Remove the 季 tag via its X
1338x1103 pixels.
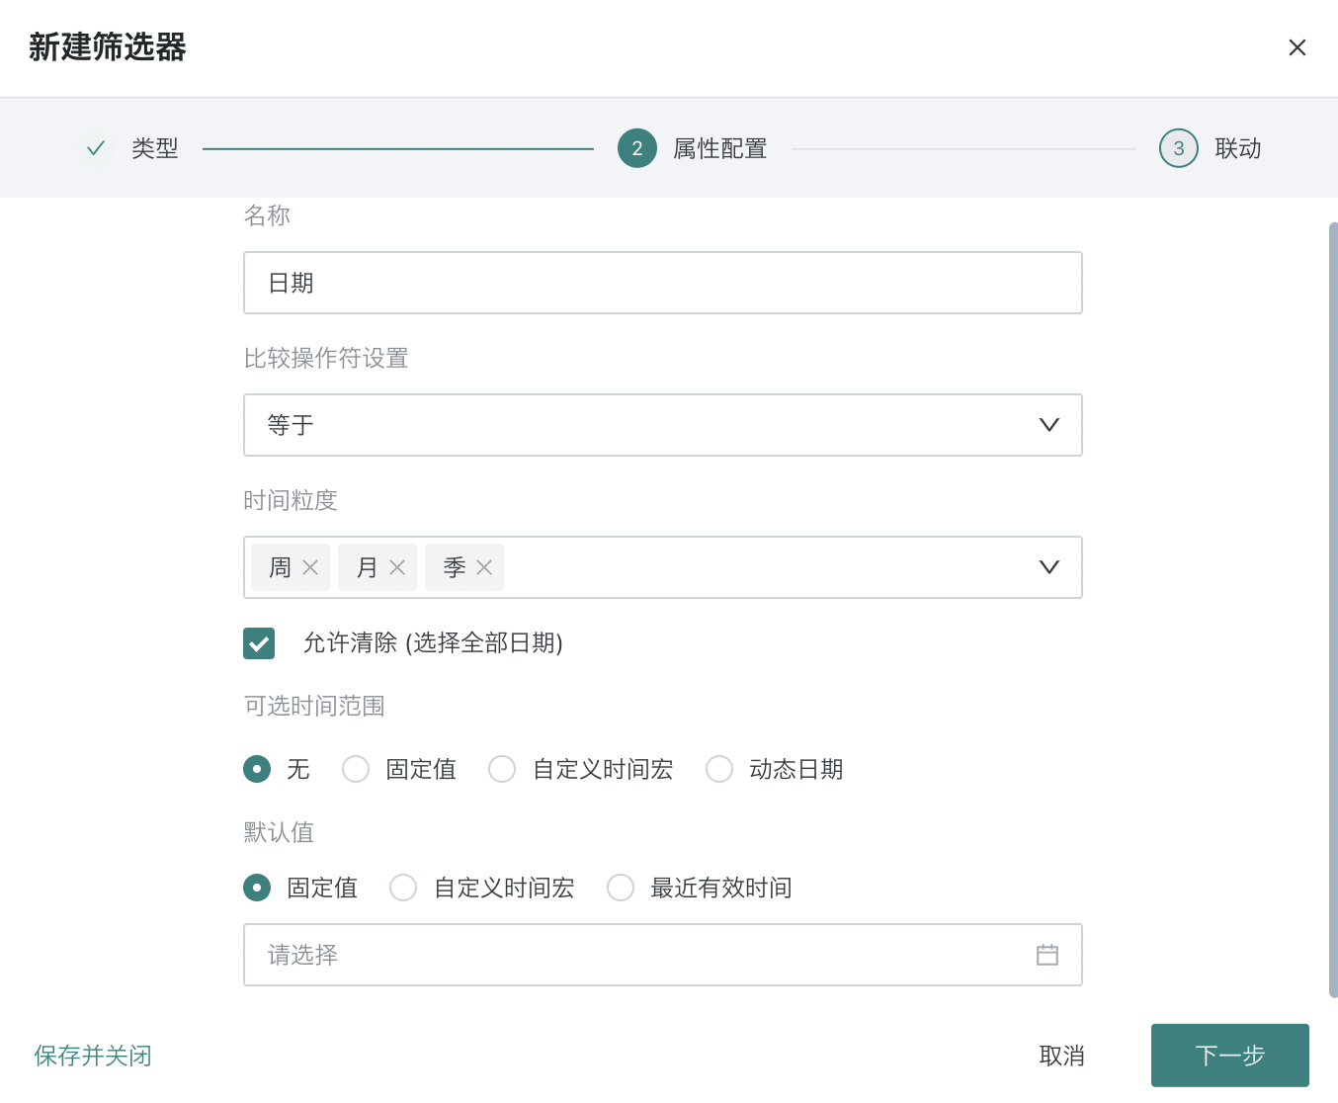point(484,567)
